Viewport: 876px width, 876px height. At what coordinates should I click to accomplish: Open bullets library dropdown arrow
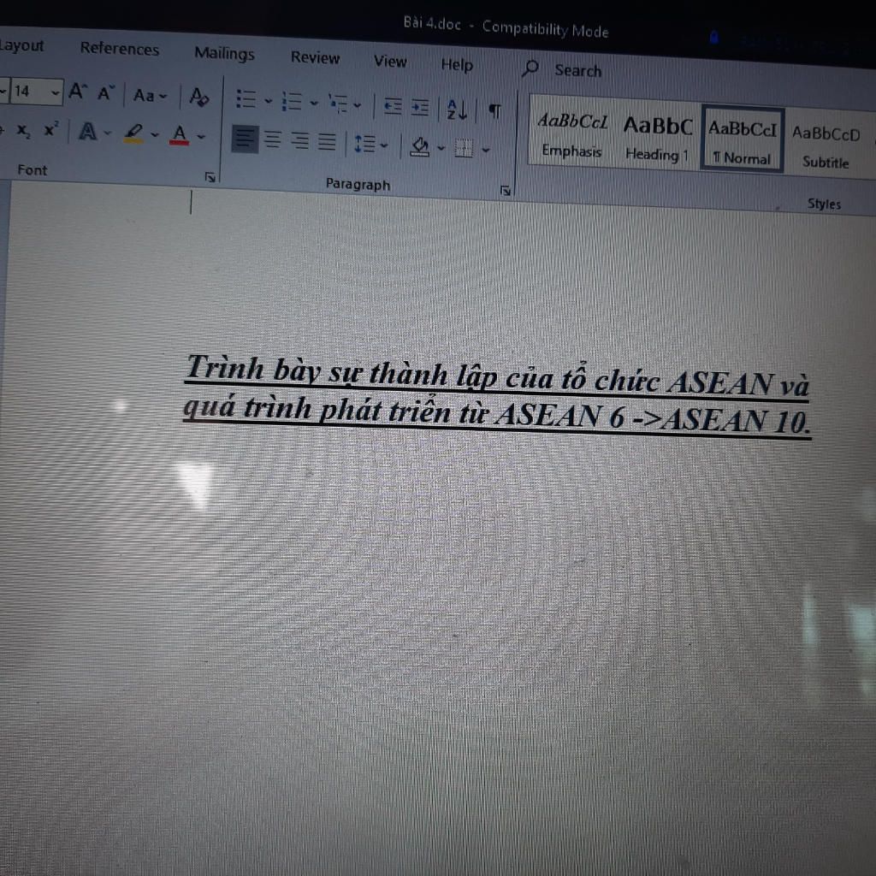coord(268,101)
